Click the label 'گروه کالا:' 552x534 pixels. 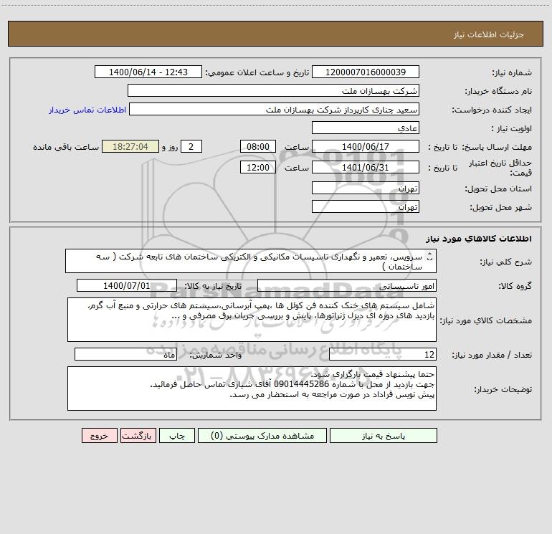click(x=515, y=286)
